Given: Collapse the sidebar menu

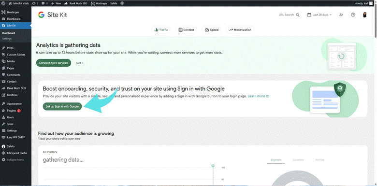Looking at the screenshot, I should click(15, 160).
